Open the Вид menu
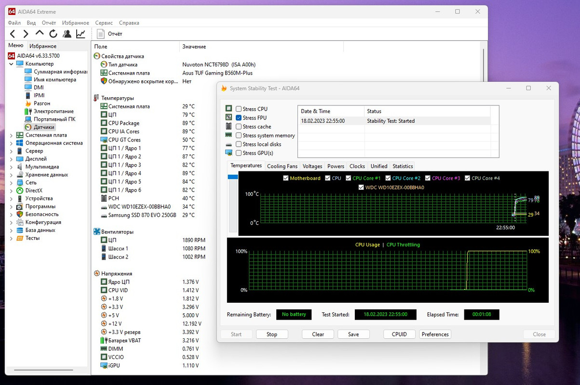This screenshot has height=385, width=580. pos(31,23)
